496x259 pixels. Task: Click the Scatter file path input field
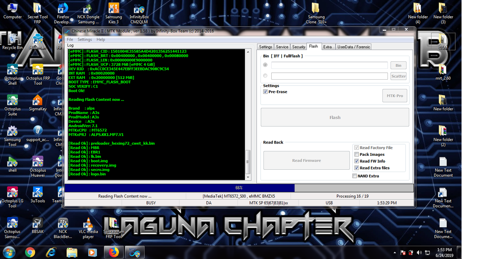click(x=329, y=76)
